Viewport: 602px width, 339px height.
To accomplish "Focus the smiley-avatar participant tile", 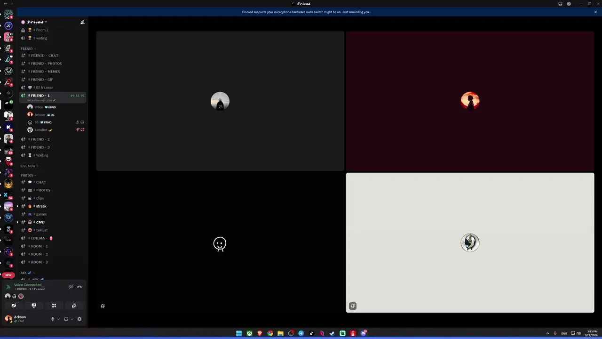I will click(220, 243).
